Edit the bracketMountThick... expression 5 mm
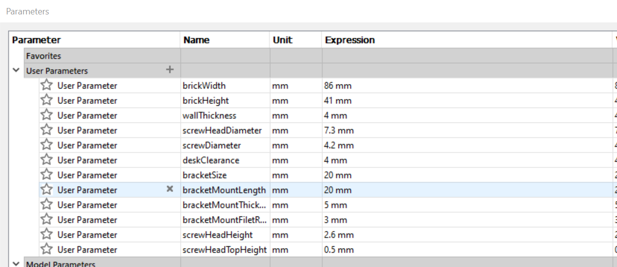The width and height of the screenshot is (617, 267). point(467,205)
